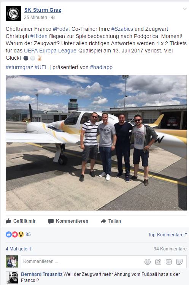Click the emoji smiley icon in comment box
Screen dimensions: 189x285
(x=148, y=262)
